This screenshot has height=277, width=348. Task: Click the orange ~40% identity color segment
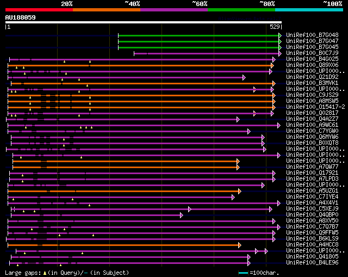tap(107, 10)
